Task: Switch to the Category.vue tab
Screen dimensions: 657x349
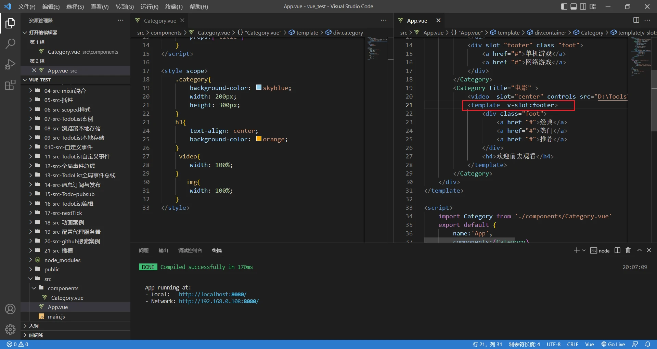Action: [160, 21]
